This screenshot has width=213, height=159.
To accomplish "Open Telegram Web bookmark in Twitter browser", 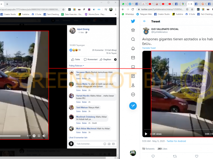I will point(144,14).
